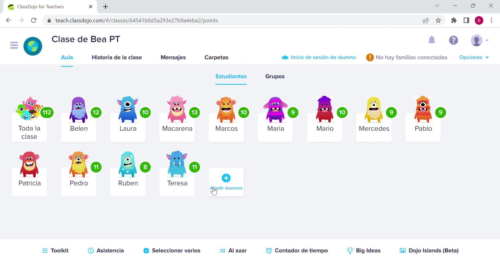Open notifications bell
This screenshot has height=262, width=500.
(432, 40)
